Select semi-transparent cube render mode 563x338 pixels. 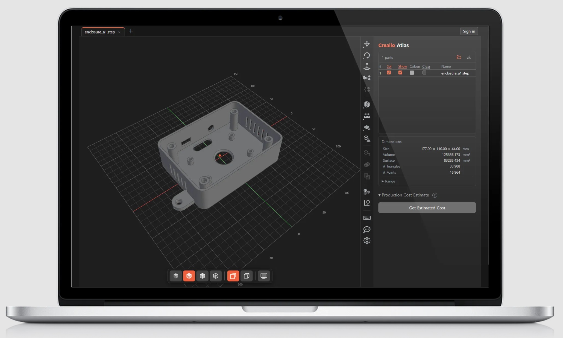(x=202, y=276)
